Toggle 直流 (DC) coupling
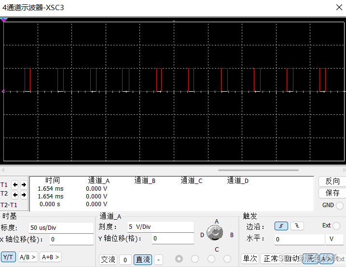 [143, 259]
